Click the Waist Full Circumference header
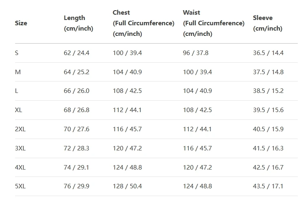Viewport: 308px width, 203px height. tap(213, 23)
